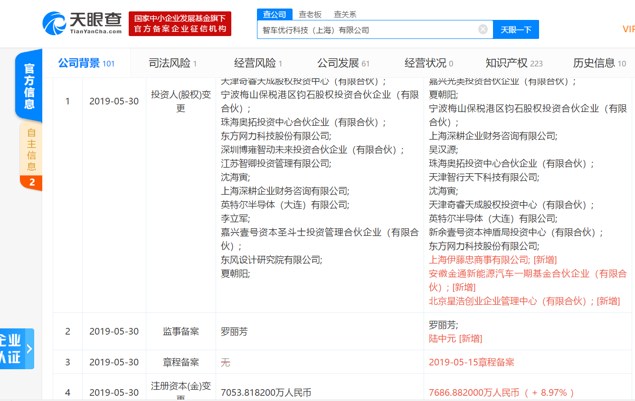Open the 公司发展 tab

click(343, 63)
